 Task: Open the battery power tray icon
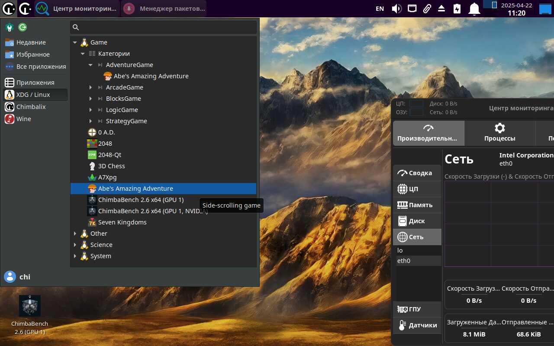tap(457, 8)
